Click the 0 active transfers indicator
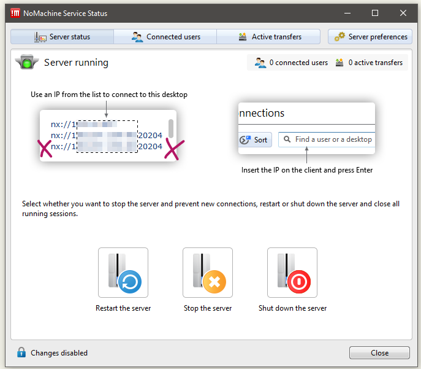 [369, 63]
